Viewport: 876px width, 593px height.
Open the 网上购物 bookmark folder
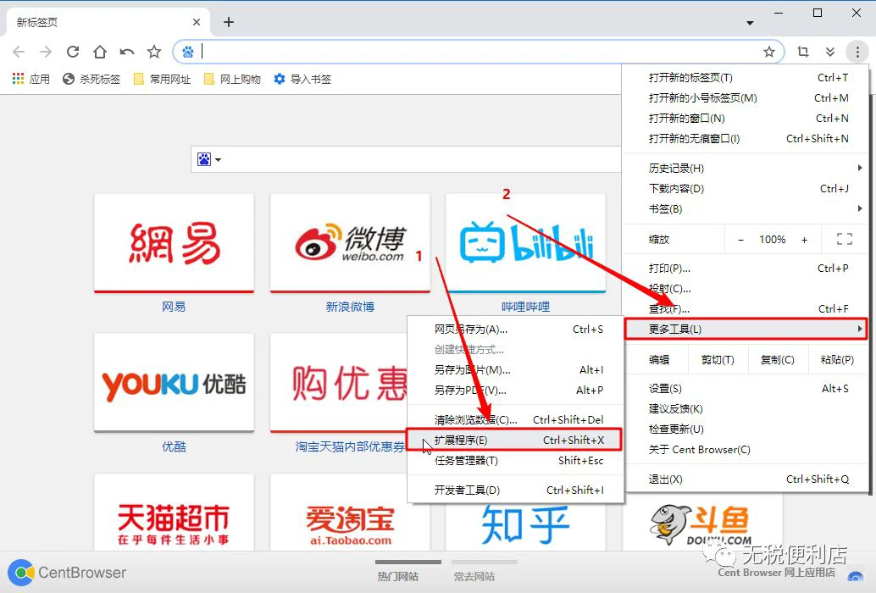click(x=232, y=79)
